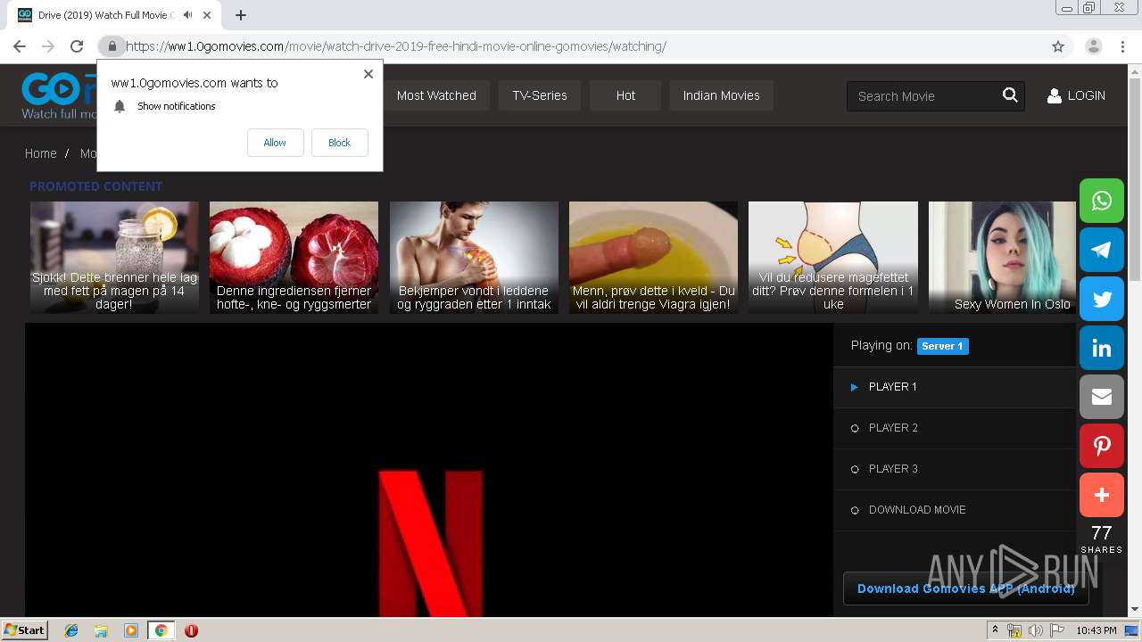Open Indian Movies menu
The width and height of the screenshot is (1142, 642).
pyautogui.click(x=722, y=95)
